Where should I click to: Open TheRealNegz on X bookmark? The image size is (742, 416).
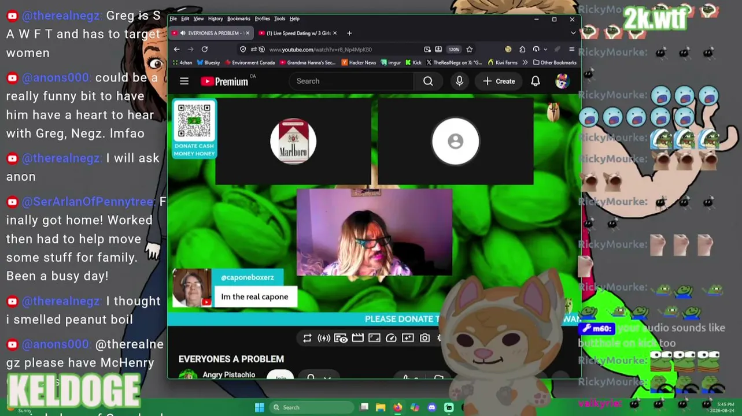(x=454, y=62)
